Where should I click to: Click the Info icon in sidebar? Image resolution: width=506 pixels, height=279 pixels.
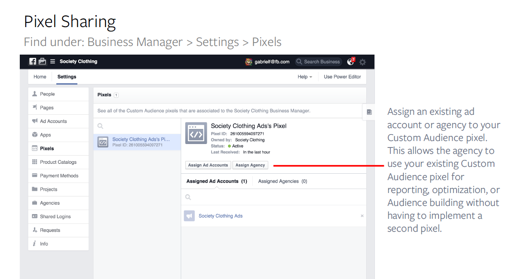pyautogui.click(x=34, y=243)
